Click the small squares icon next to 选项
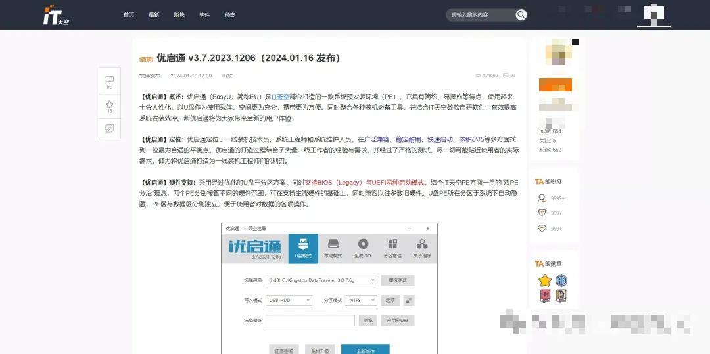Image resolution: width=710 pixels, height=354 pixels. pyautogui.click(x=409, y=300)
